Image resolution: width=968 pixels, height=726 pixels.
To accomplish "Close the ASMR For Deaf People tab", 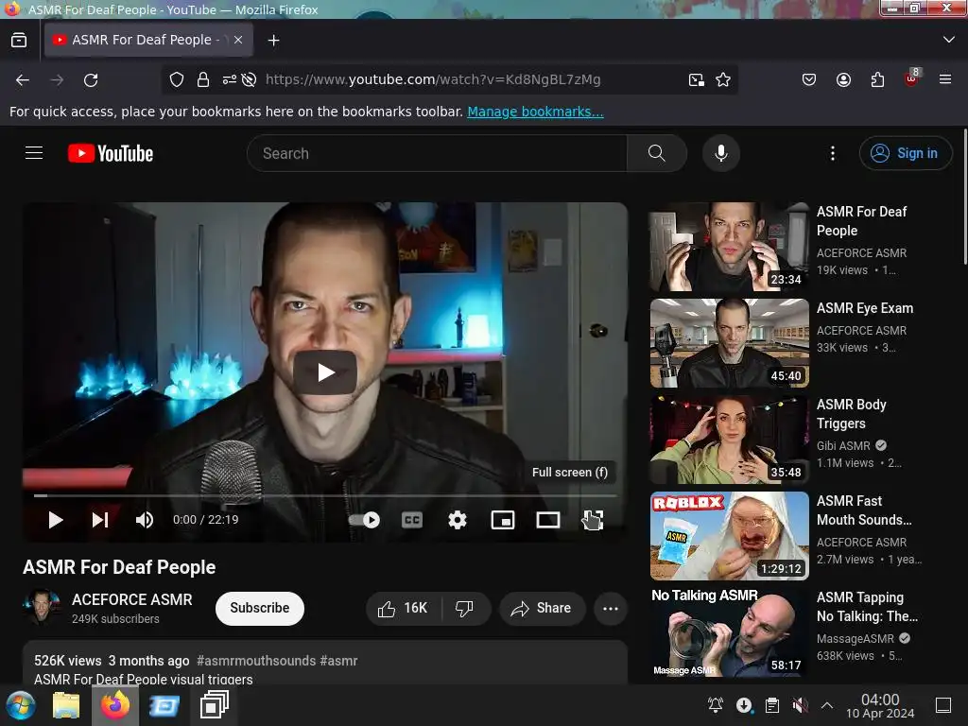I will tap(238, 40).
